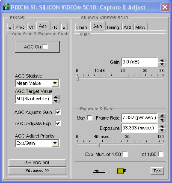Viewport: 172px width, 183px height.
Task: Uncheck AGC Adjusts Gain
Action: [x=58, y=112]
